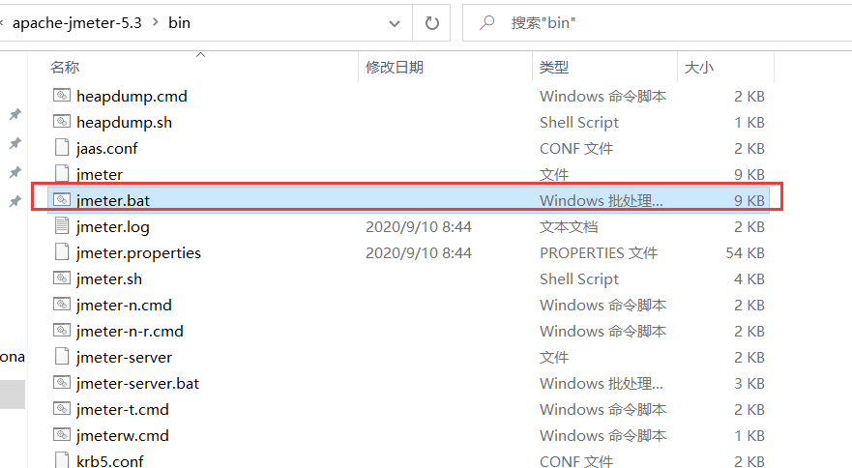The width and height of the screenshot is (852, 468).
Task: Select the krb5.conf file name
Action: [109, 461]
